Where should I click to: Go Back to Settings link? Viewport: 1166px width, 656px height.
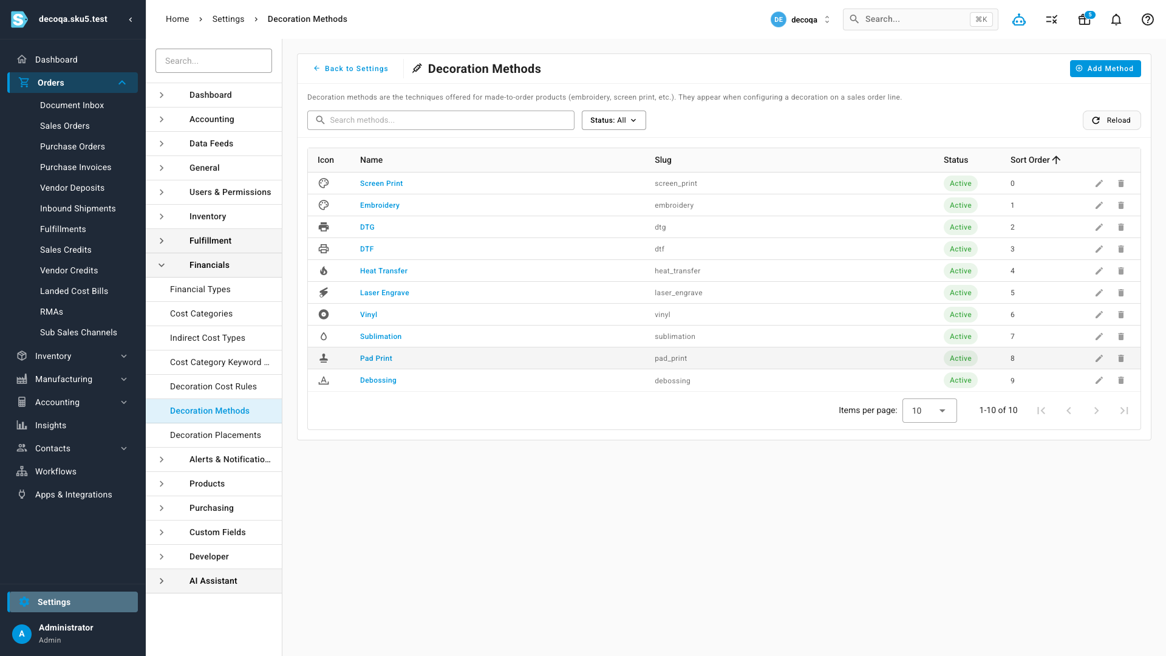(x=350, y=69)
